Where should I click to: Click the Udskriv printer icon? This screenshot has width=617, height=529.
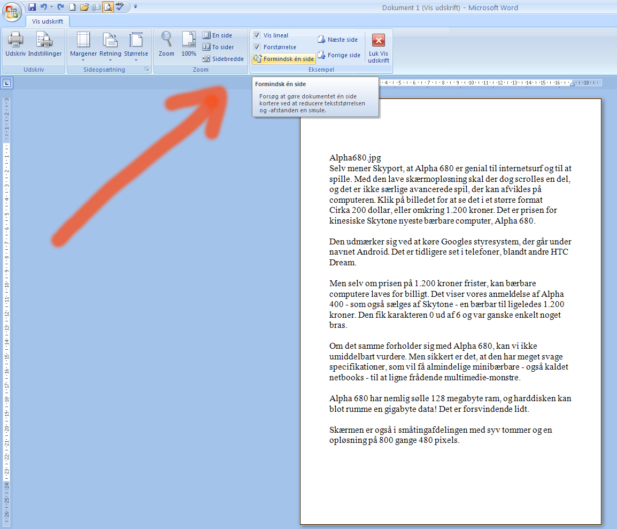coord(16,41)
